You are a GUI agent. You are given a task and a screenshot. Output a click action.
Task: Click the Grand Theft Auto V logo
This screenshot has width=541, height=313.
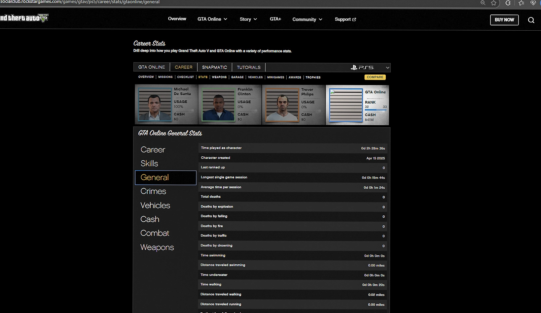pos(24,18)
